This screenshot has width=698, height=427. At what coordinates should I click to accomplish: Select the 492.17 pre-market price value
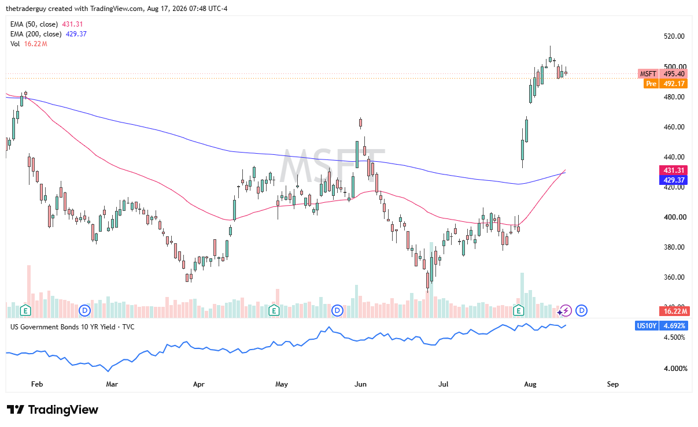click(x=674, y=84)
